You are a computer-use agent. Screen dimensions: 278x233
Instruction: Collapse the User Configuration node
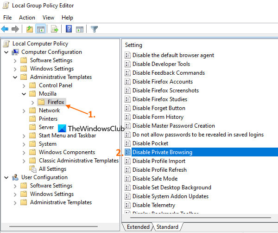tap(6, 177)
